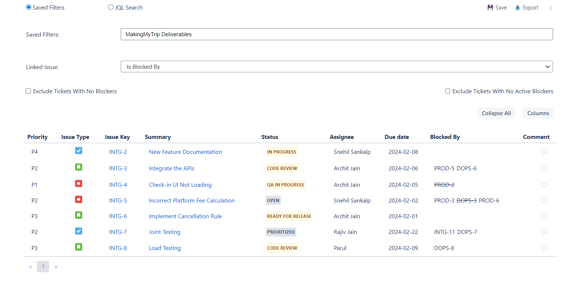Click blocker PROD-5 in INTG-3 row
Screen dimensions: 571x284
(444, 168)
